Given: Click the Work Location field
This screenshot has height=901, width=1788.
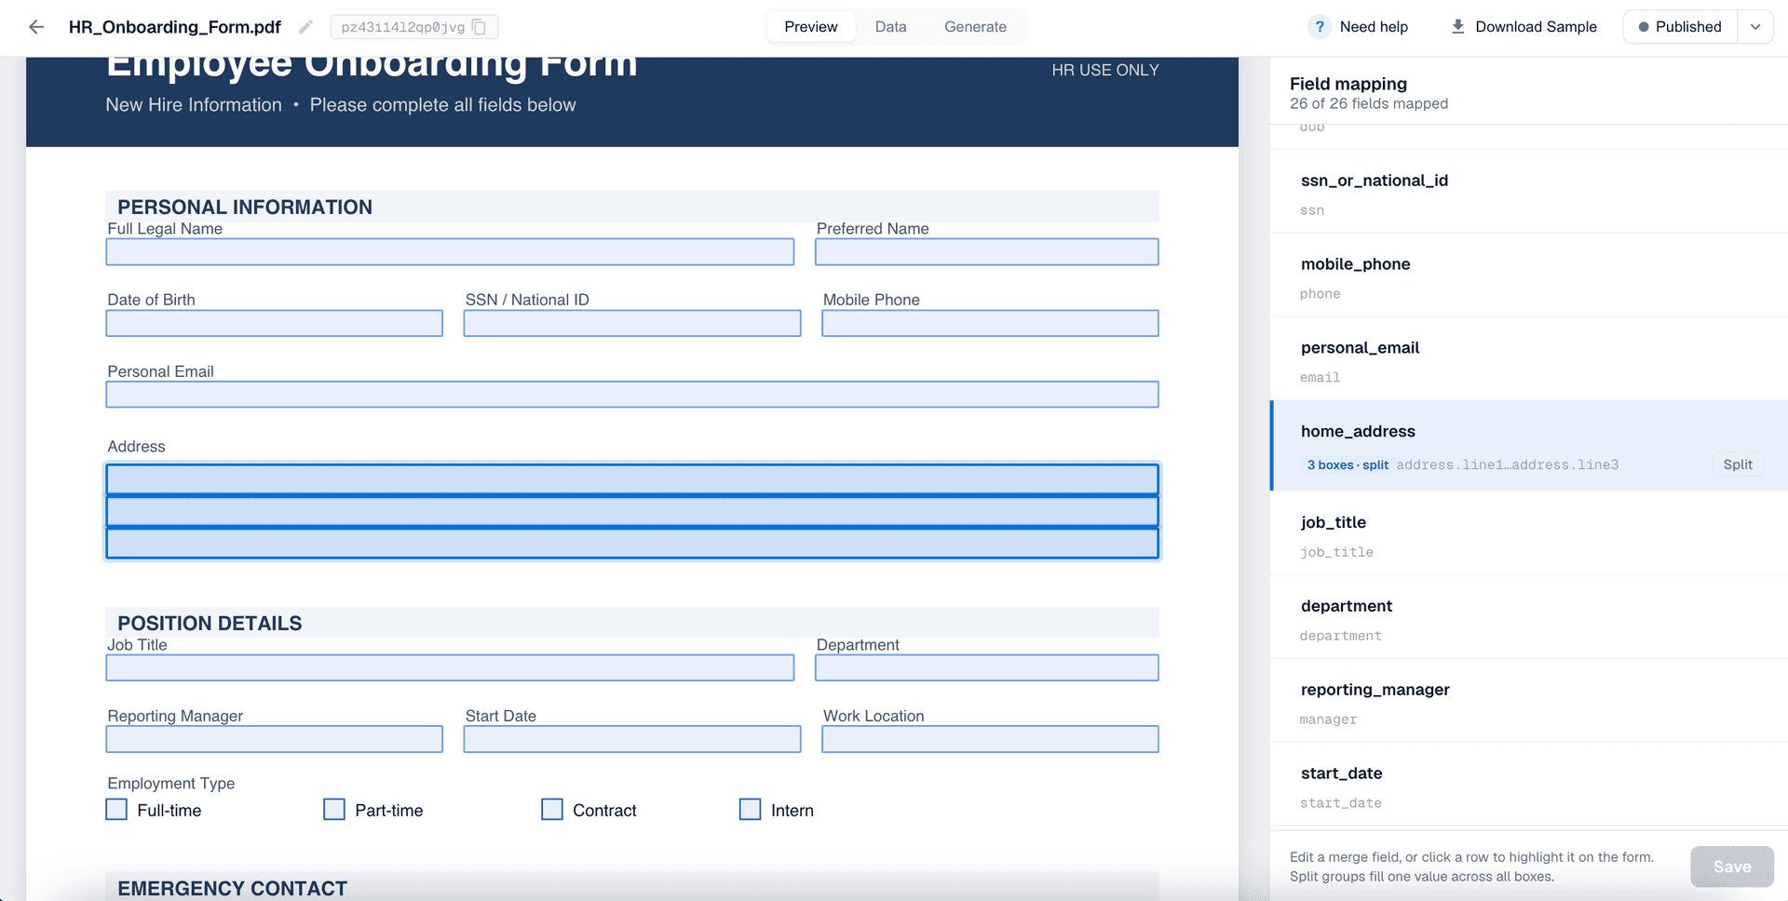Looking at the screenshot, I should [990, 739].
